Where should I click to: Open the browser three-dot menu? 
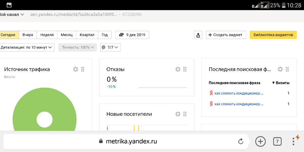pyautogui.click(x=293, y=141)
